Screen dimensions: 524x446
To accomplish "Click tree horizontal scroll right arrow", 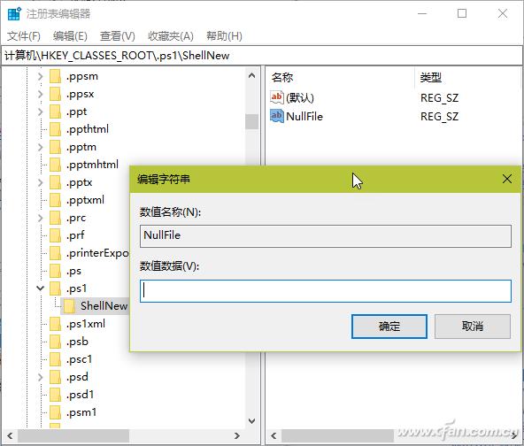I will click(237, 435).
